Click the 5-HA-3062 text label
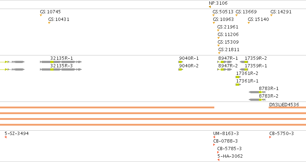Viewport: 306px width, 162px height. point(230,156)
